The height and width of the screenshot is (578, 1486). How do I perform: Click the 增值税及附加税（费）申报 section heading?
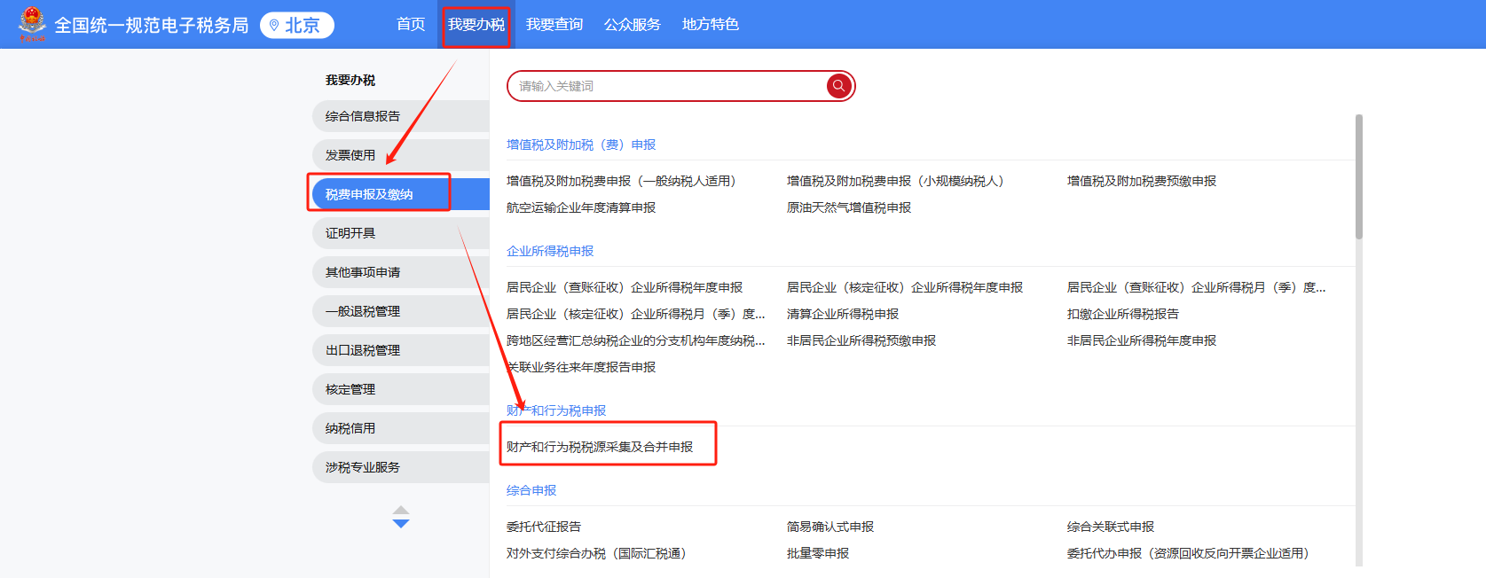pyautogui.click(x=581, y=144)
